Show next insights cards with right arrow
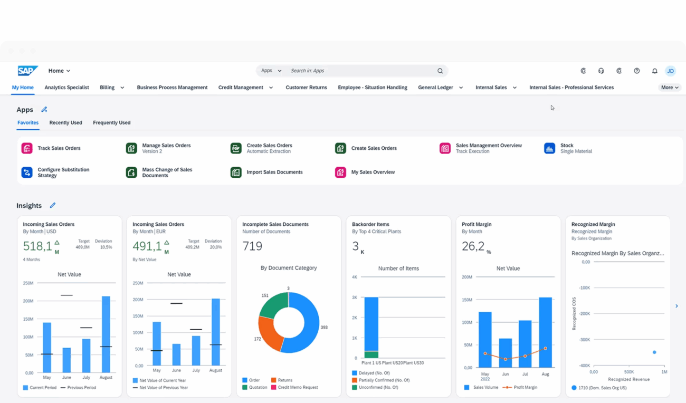Image resolution: width=686 pixels, height=403 pixels. (x=677, y=306)
